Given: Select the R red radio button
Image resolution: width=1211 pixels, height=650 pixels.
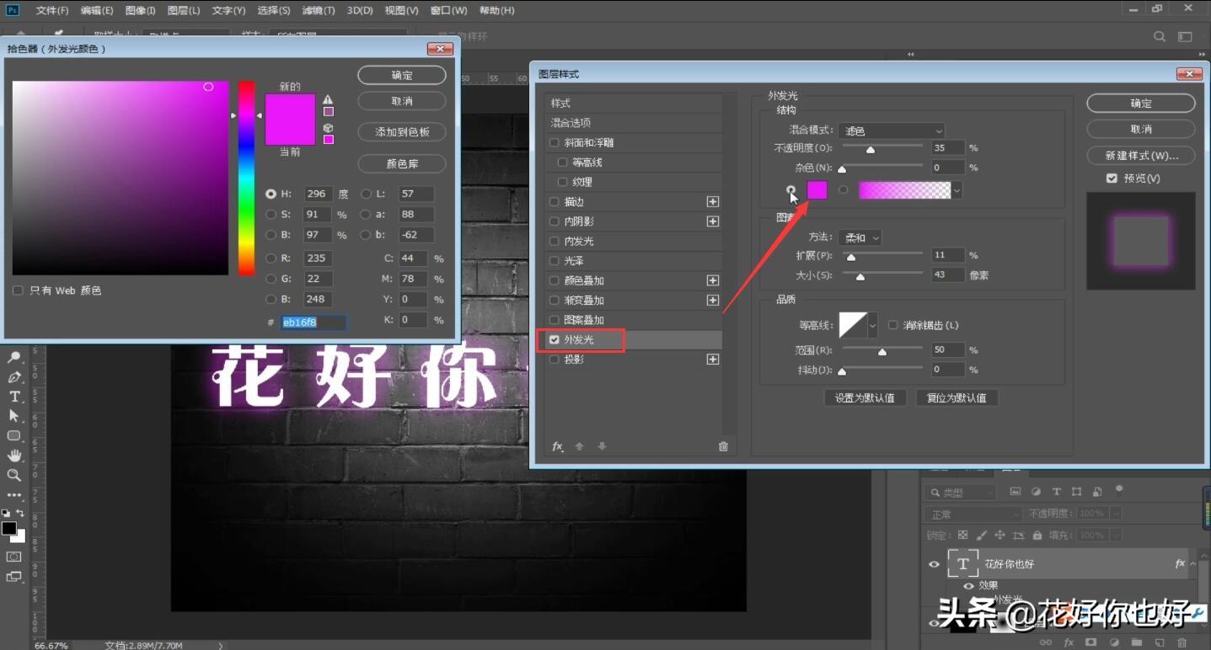Looking at the screenshot, I should (271, 258).
